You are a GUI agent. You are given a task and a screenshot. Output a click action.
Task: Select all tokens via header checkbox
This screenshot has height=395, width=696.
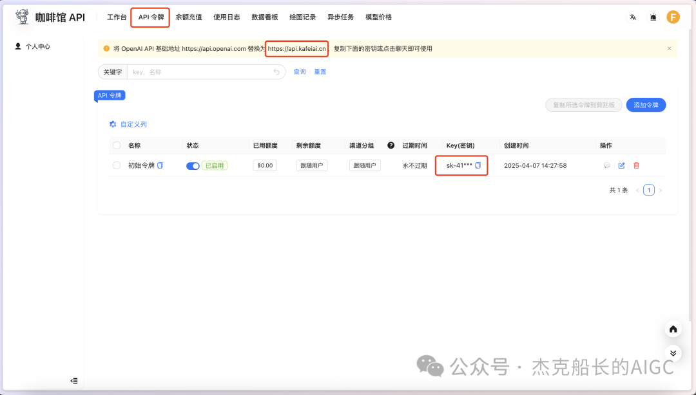(117, 145)
